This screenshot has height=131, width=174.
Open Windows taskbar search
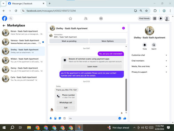point(12,128)
